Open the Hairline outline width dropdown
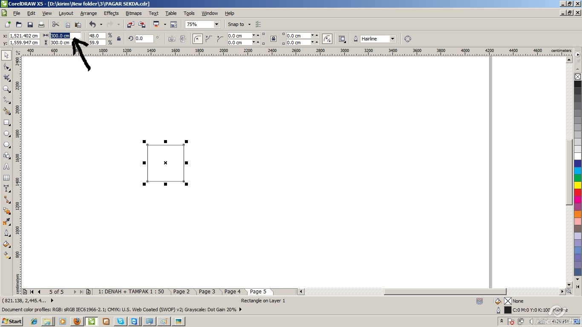This screenshot has height=327, width=582. [x=392, y=39]
